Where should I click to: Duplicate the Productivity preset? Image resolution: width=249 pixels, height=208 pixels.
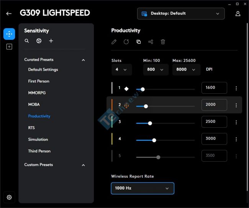(x=138, y=42)
